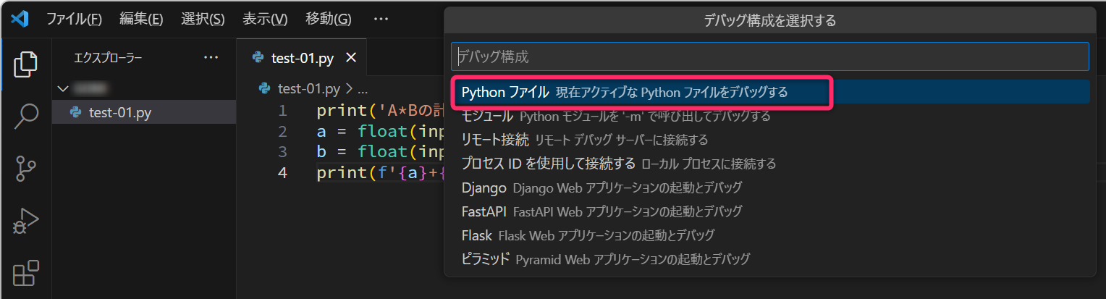The width and height of the screenshot is (1106, 299).
Task: Open the Search view icon
Action: tap(26, 116)
